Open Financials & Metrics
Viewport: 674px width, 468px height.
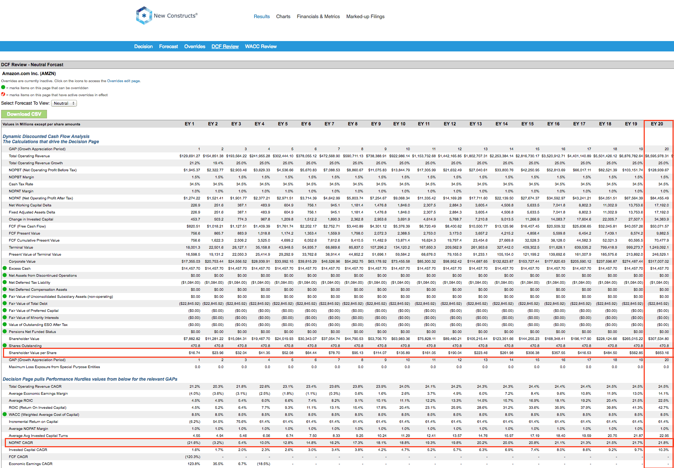click(318, 16)
